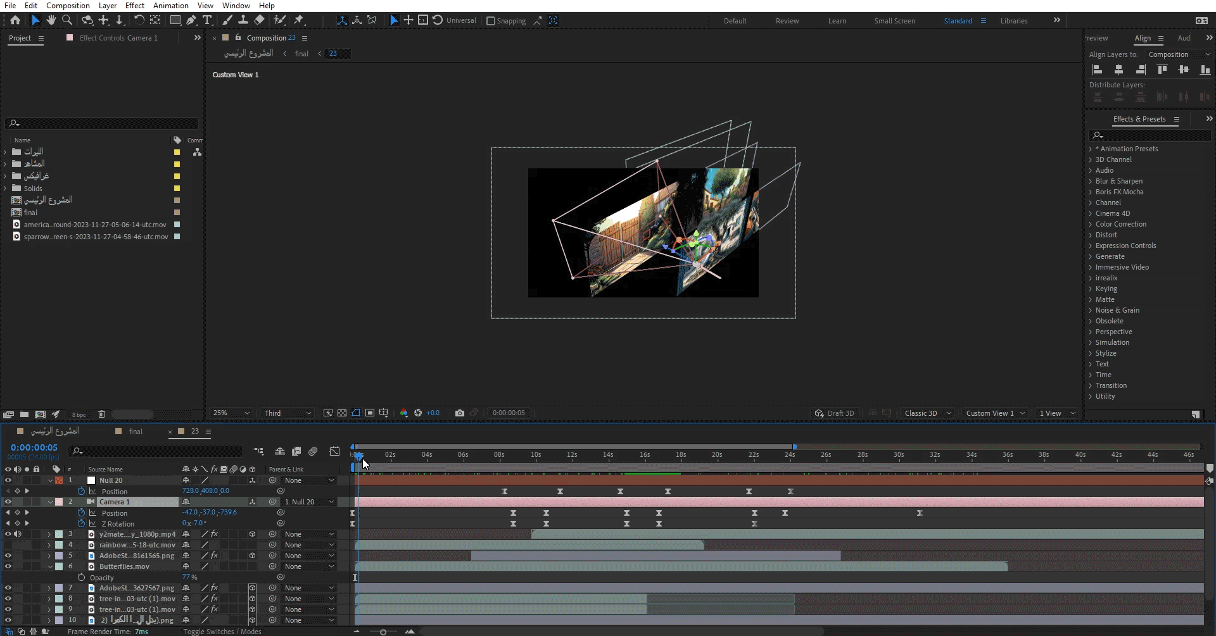
Task: Enable Motion Blur switch in timeline header
Action: [313, 451]
